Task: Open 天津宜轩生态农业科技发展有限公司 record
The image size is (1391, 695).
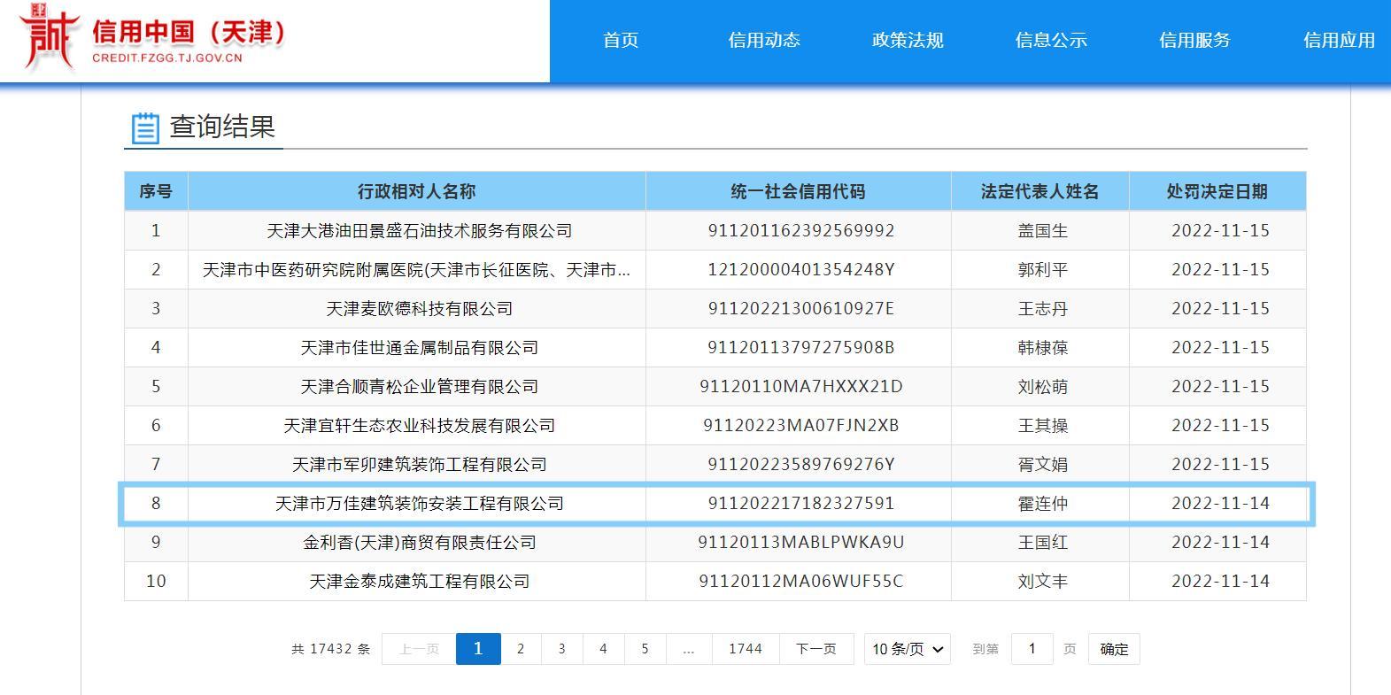Action: point(420,426)
